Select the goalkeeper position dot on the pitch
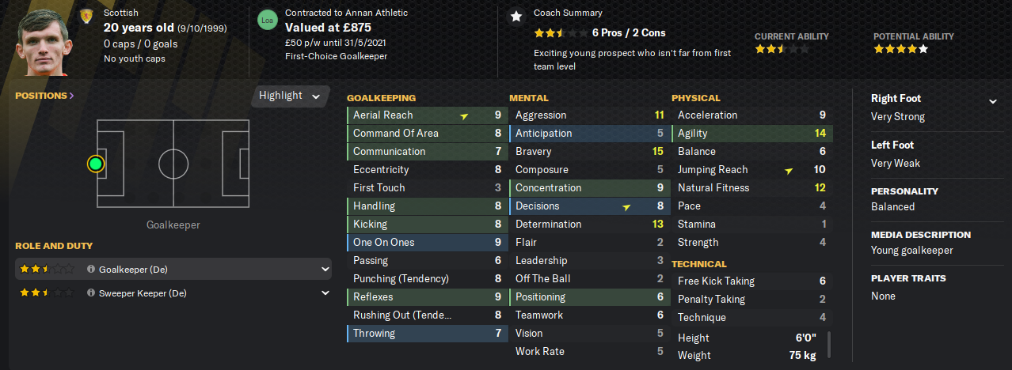Image resolution: width=1012 pixels, height=370 pixels. pyautogui.click(x=96, y=164)
